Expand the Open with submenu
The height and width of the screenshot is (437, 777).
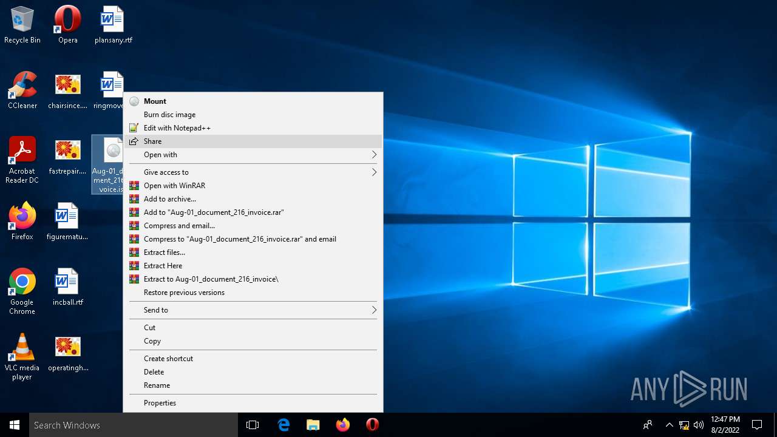click(x=253, y=155)
